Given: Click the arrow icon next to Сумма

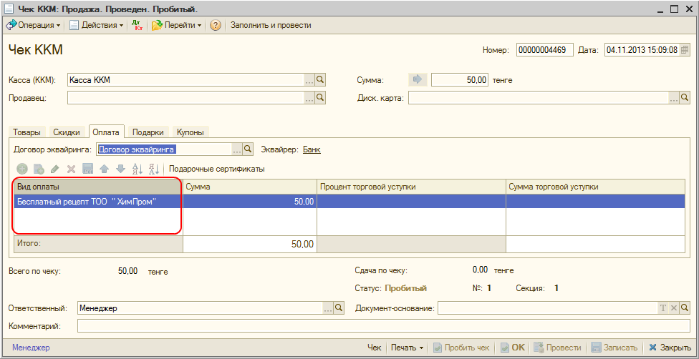Looking at the screenshot, I should pos(418,80).
